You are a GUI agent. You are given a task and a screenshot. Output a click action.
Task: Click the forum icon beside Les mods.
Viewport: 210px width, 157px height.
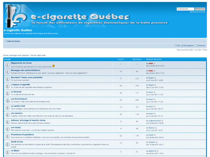pos(8,129)
